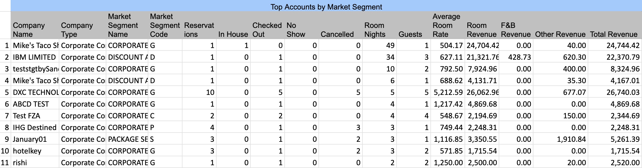
Task: Click the 'Average Room Rate' header cell
Action: [x=446, y=25]
